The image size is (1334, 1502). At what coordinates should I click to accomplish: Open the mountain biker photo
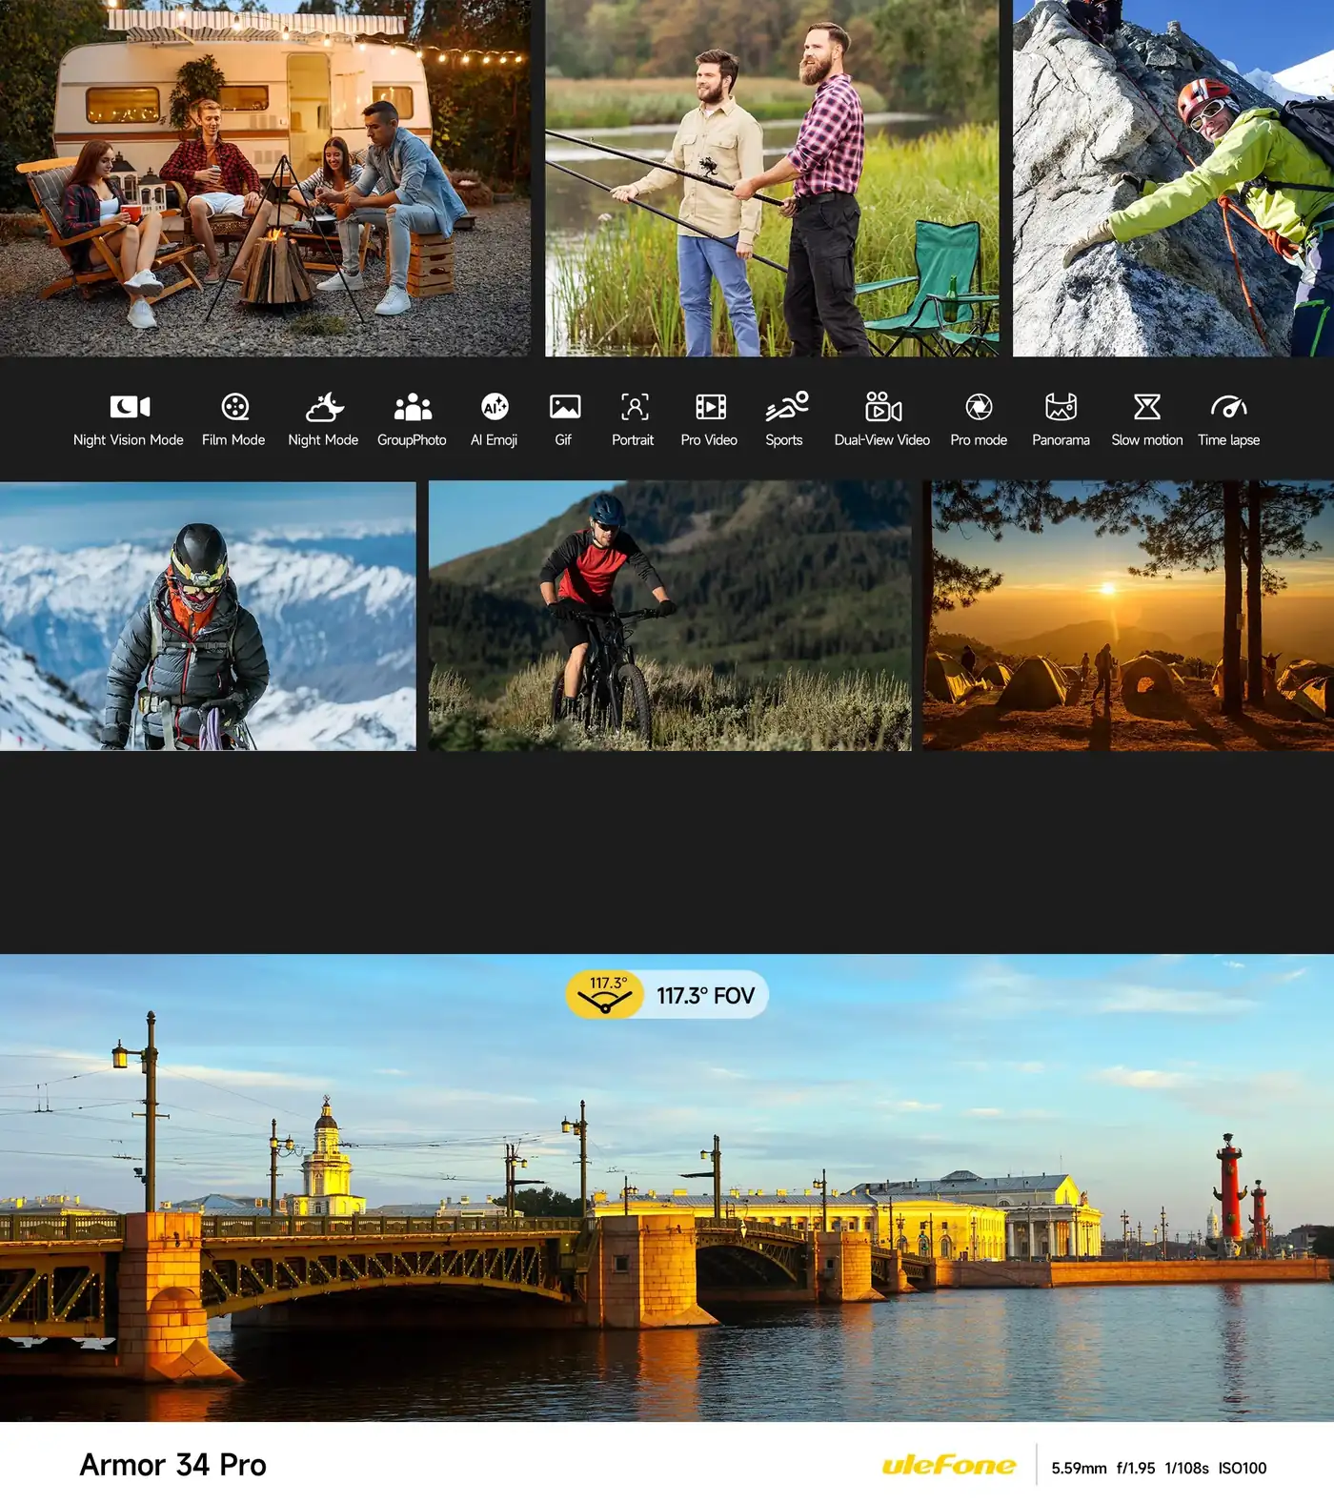coord(670,616)
